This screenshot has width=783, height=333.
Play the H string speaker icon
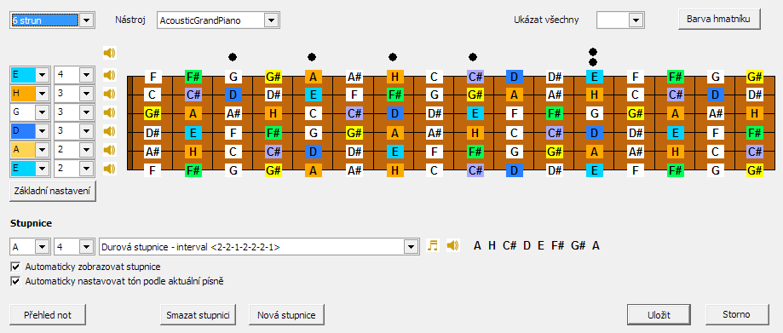point(109,94)
